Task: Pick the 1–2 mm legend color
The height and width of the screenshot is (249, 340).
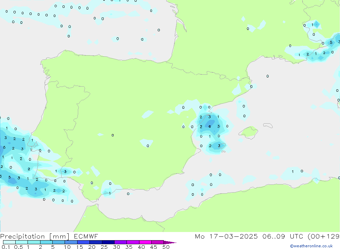Action: 34,242
